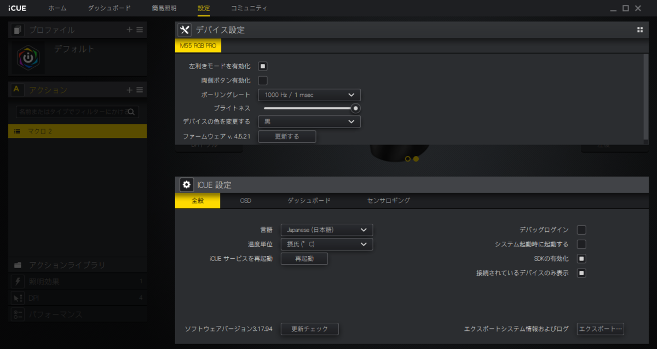Click the performance sliders icon

point(18,315)
